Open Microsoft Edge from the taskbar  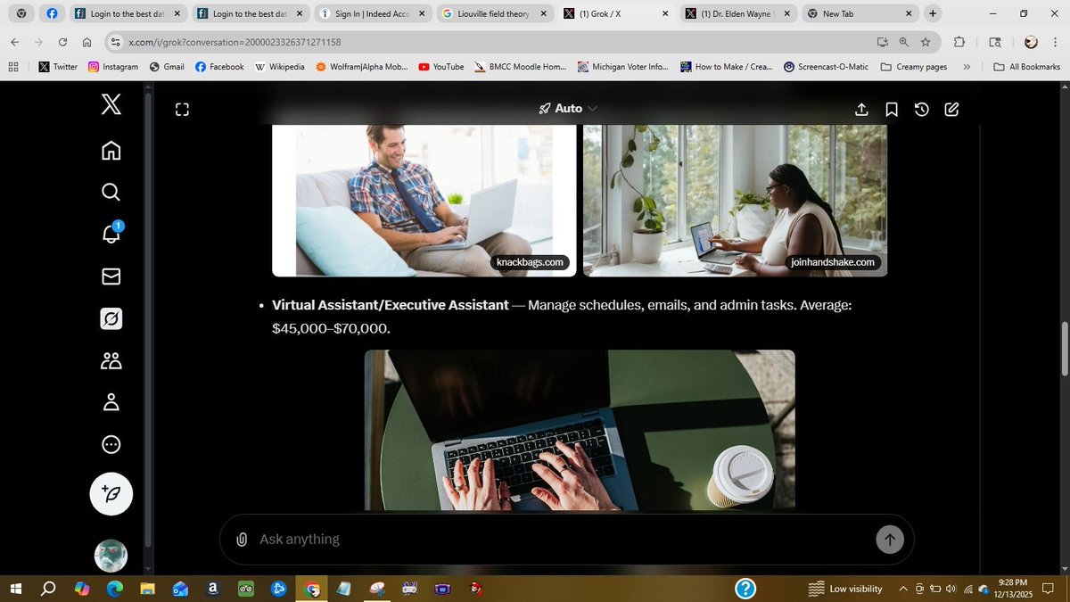(x=114, y=589)
